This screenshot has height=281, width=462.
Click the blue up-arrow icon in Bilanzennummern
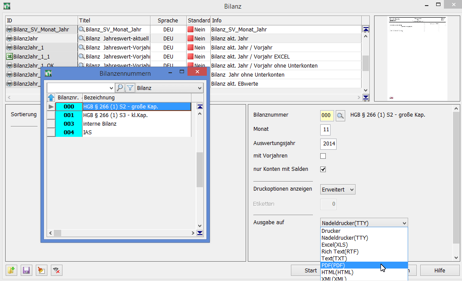51,98
